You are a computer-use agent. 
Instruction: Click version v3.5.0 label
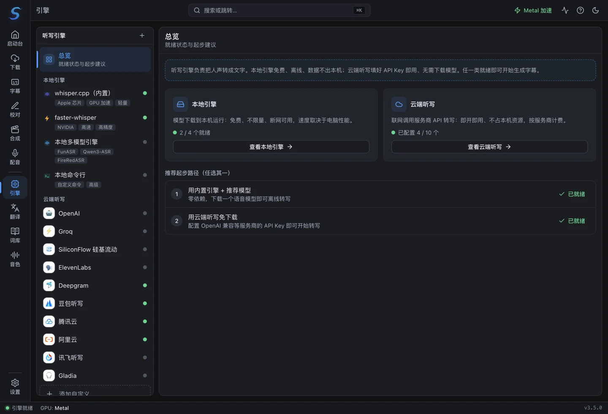click(x=593, y=408)
